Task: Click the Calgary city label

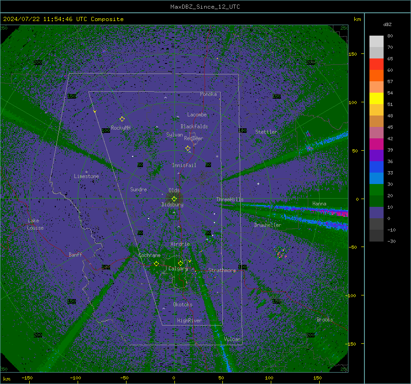Action: point(178,268)
